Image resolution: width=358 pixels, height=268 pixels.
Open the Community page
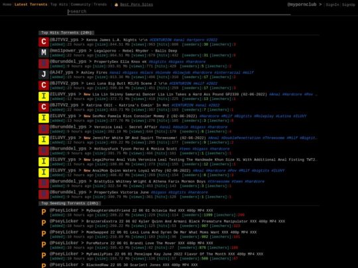[81, 5]
